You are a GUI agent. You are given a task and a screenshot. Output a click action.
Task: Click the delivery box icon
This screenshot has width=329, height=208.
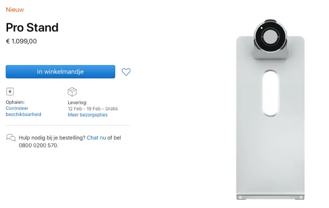pyautogui.click(x=72, y=92)
